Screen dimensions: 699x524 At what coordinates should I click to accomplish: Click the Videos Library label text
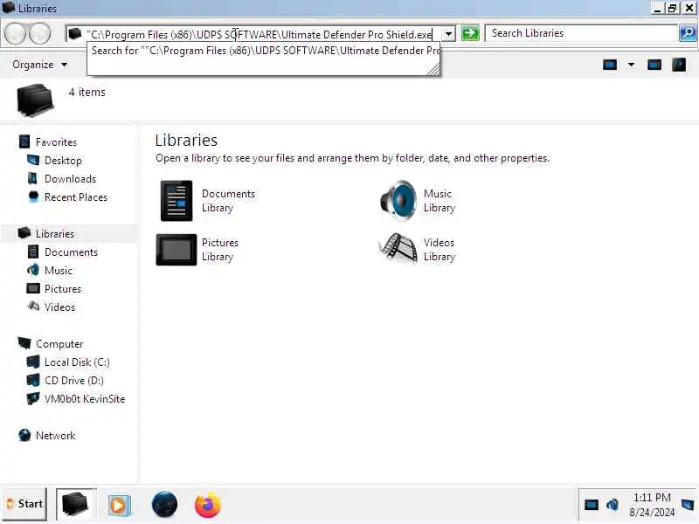[439, 250]
